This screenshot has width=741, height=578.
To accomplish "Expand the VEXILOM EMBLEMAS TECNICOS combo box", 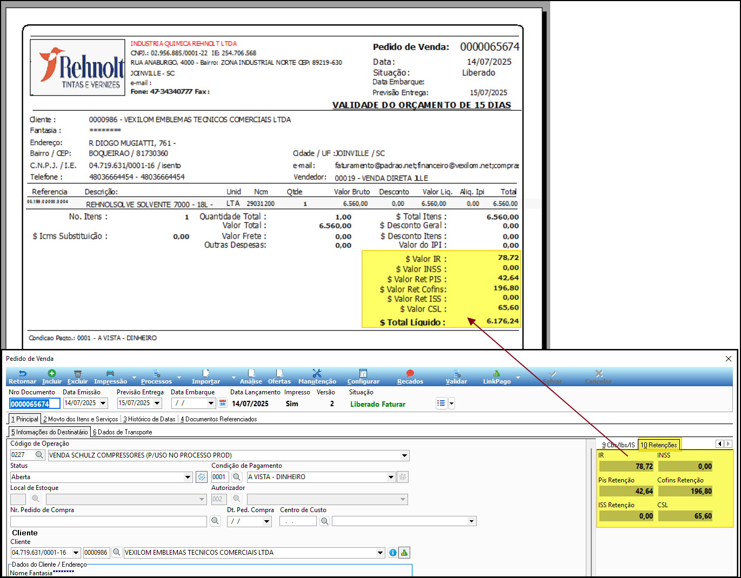I will tap(380, 553).
